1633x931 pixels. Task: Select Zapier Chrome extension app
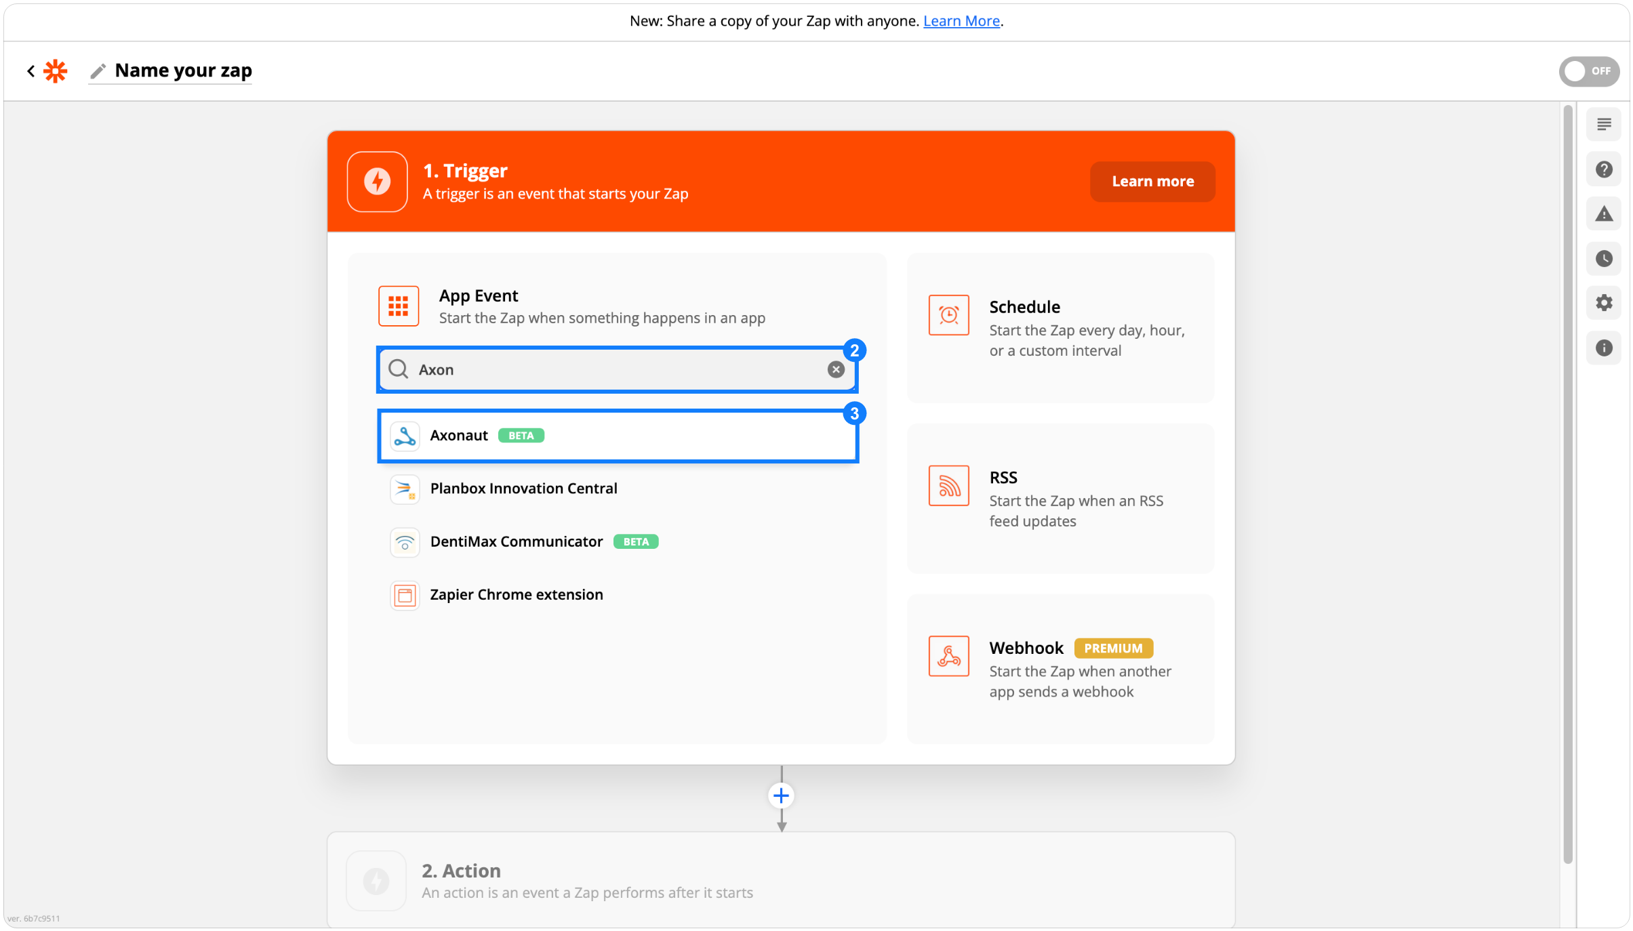pyautogui.click(x=618, y=594)
